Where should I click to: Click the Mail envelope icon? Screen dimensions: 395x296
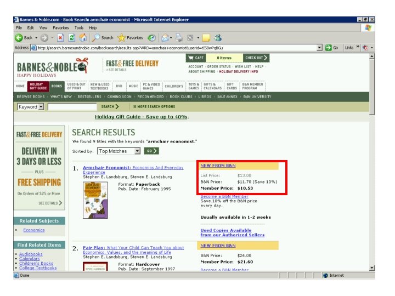[165, 38]
